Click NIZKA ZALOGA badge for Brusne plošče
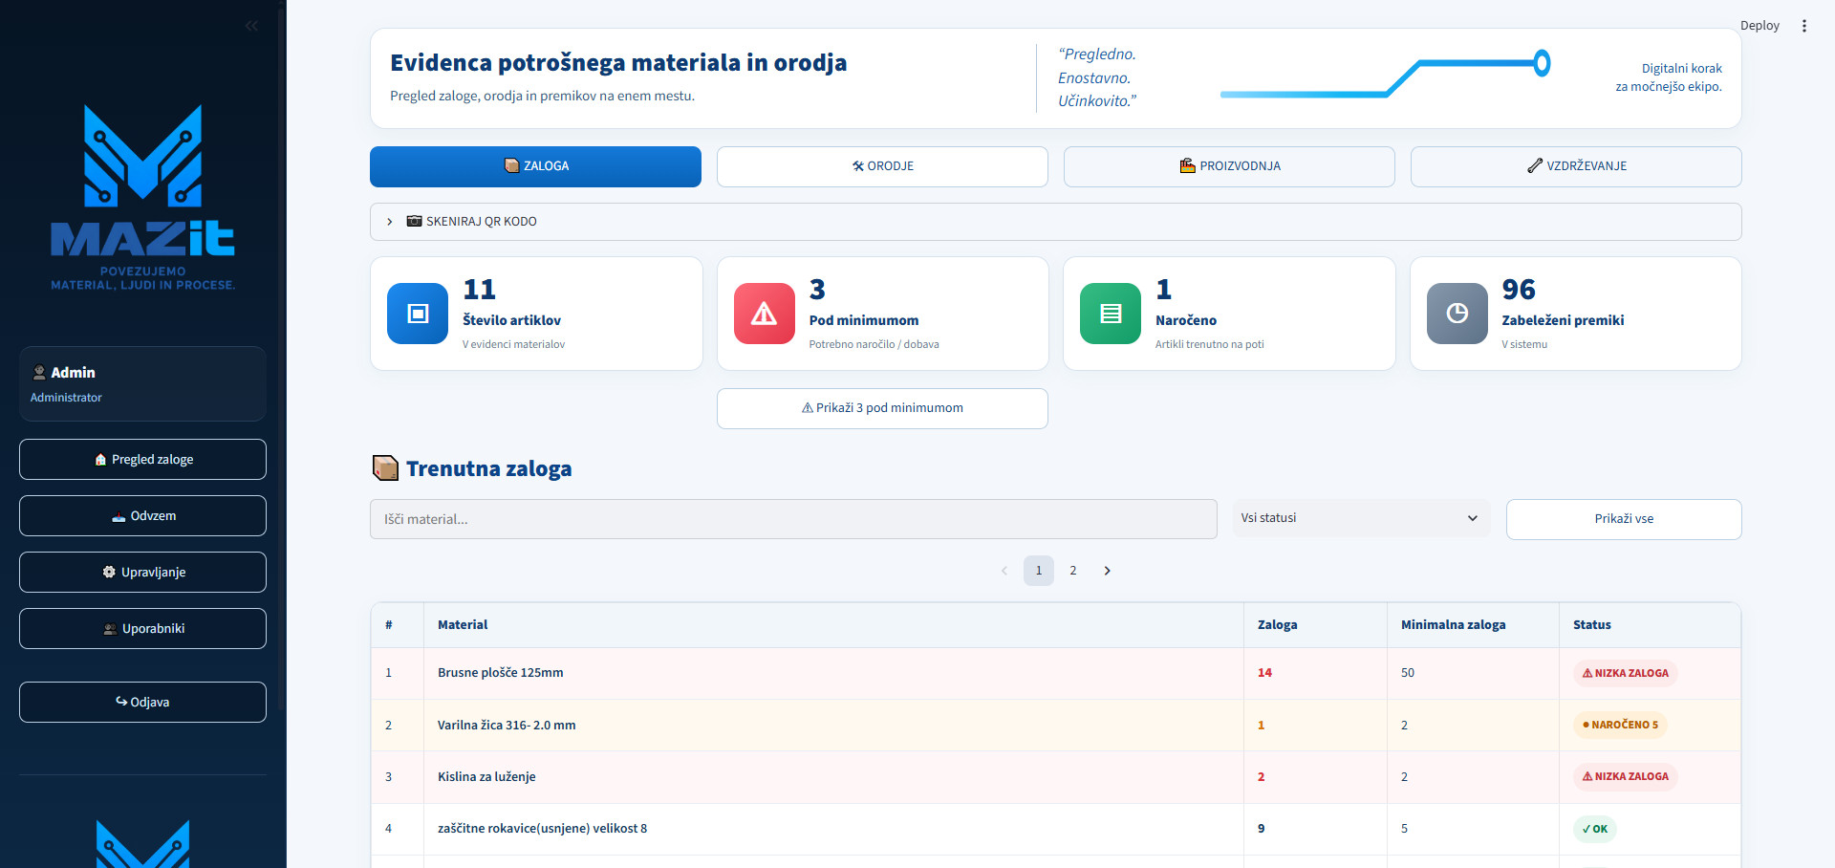The image size is (1835, 868). [1625, 673]
